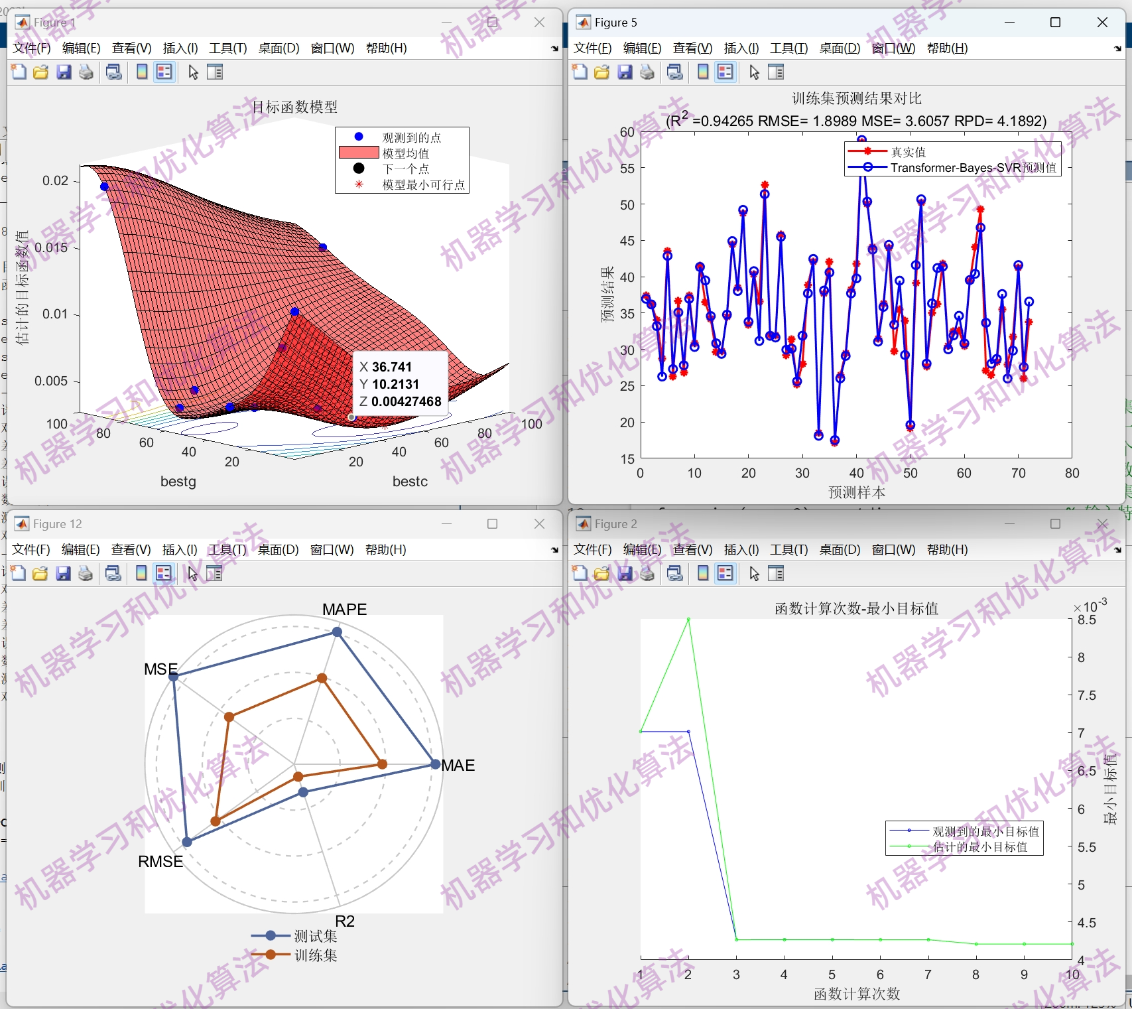Dock Figure 5 with the corner arrow
This screenshot has width=1132, height=1009.
point(1117,48)
